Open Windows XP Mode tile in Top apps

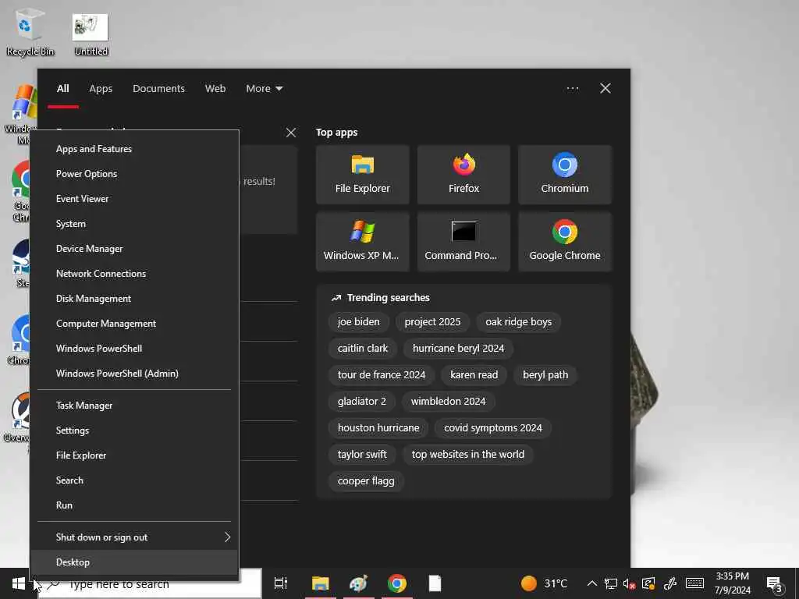(x=362, y=242)
